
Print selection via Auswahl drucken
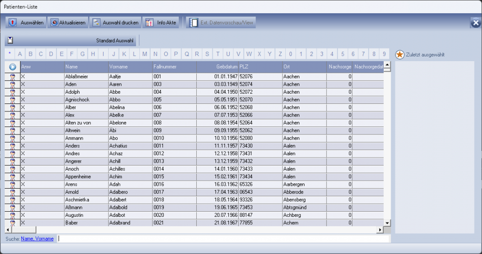point(115,23)
